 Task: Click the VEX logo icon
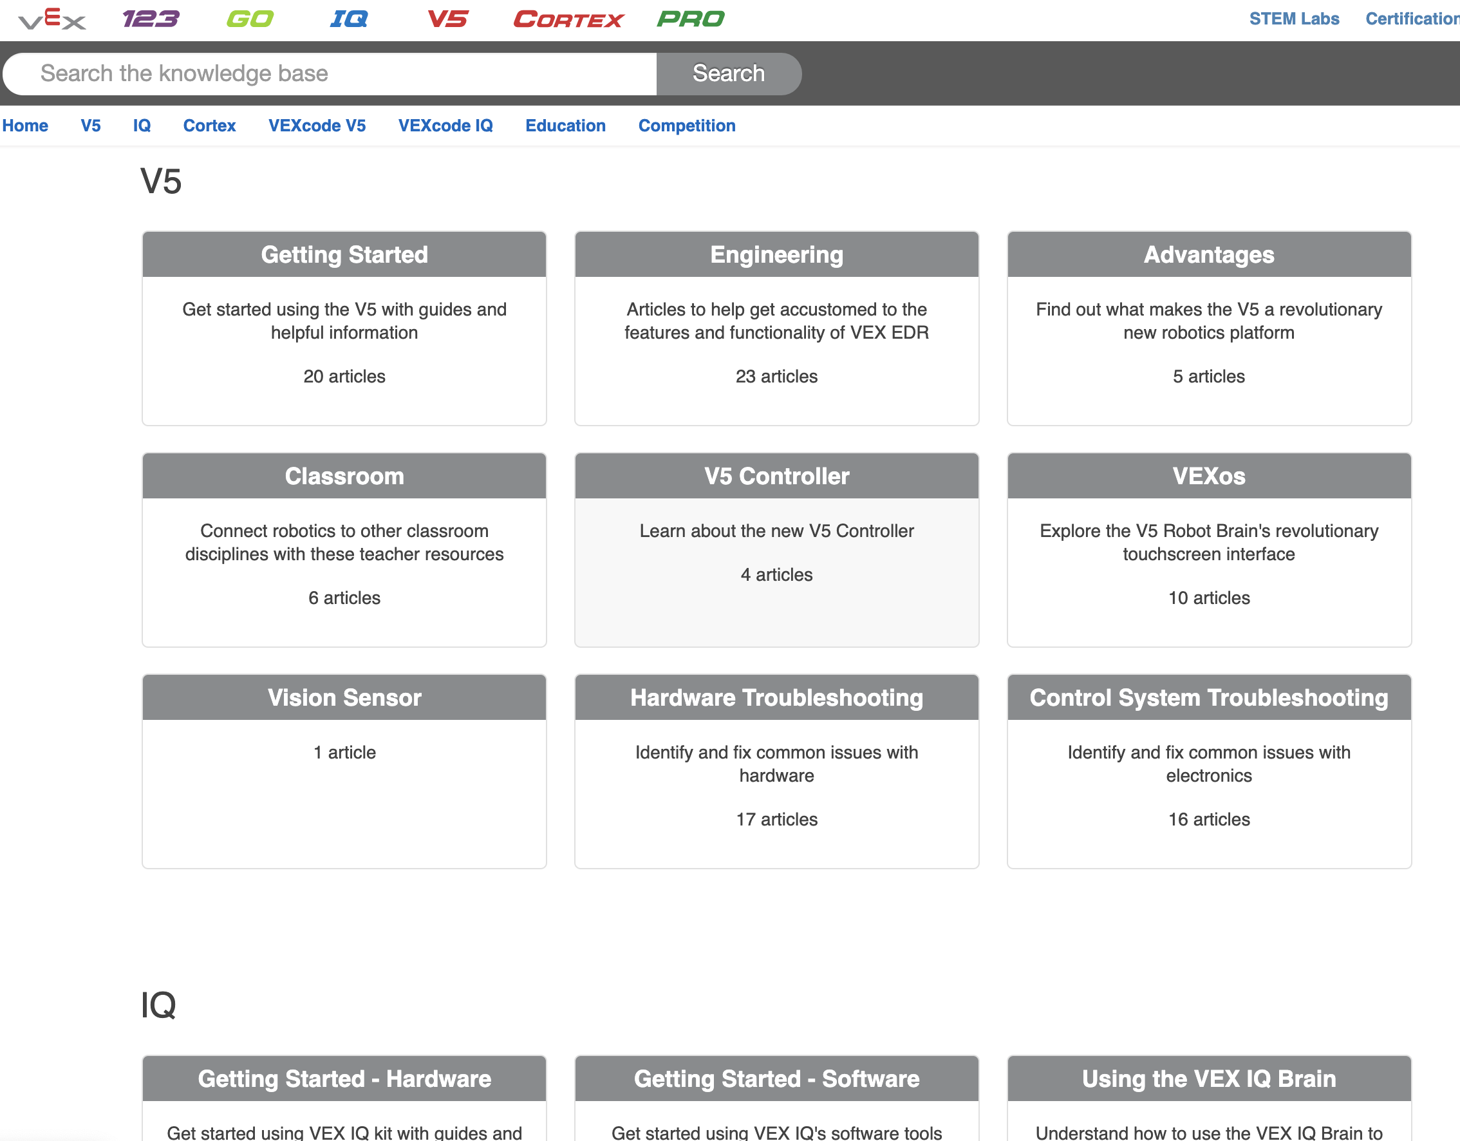click(52, 19)
